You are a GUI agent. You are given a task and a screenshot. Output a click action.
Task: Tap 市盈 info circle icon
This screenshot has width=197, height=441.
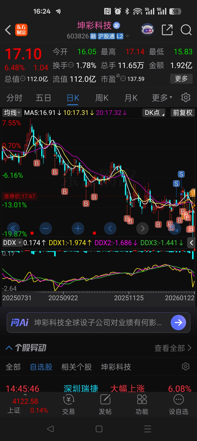(123, 79)
